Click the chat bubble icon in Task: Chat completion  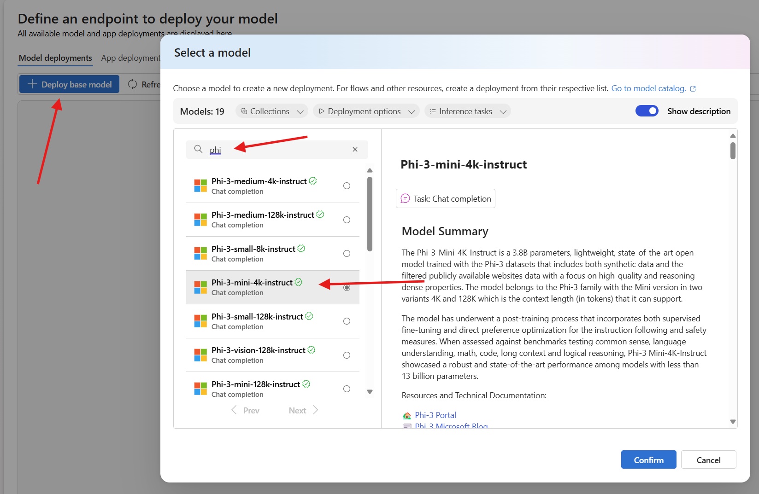405,198
